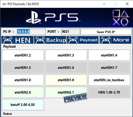The height and width of the screenshot is (117, 133).
Task: Load the kstuff 3.00-6.50 payload
Action: 23,105
